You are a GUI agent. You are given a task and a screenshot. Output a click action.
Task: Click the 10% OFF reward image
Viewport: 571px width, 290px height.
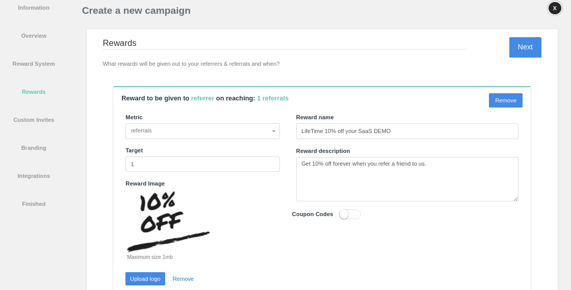click(168, 221)
